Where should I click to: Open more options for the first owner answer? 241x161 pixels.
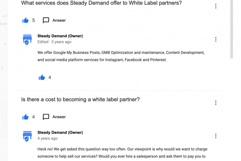[x=216, y=39]
